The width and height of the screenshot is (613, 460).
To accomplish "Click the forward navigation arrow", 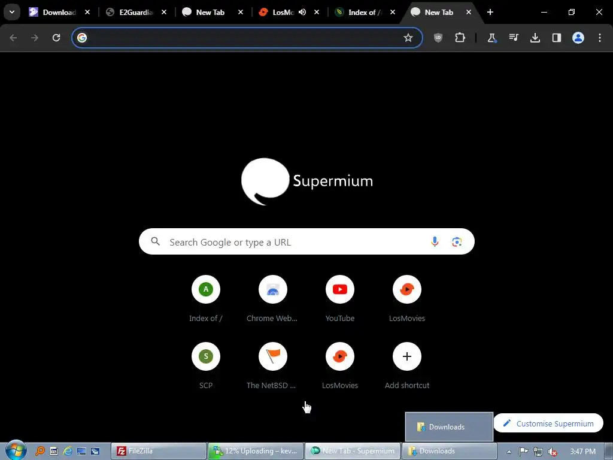I will (35, 38).
